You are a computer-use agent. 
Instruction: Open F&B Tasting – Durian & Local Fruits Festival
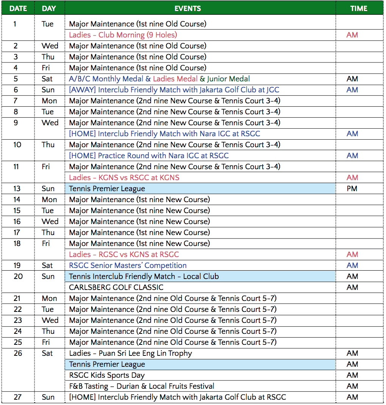[x=142, y=386]
